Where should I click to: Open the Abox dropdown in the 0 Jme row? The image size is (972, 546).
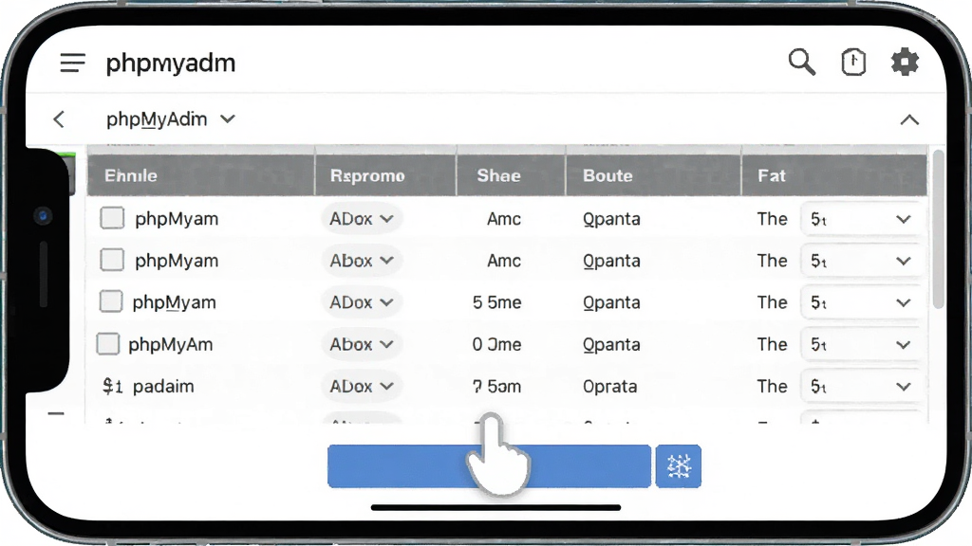click(x=362, y=344)
